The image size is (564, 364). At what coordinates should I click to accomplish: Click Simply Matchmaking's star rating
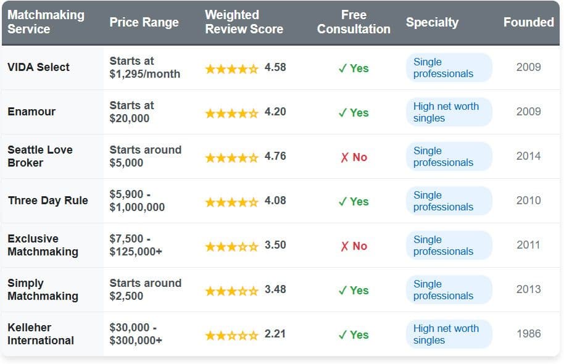pyautogui.click(x=231, y=291)
